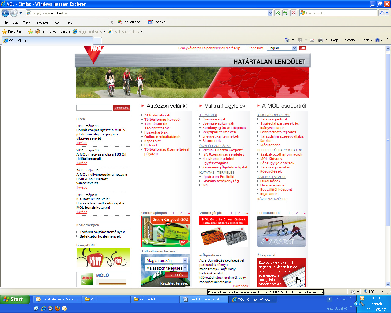Click Töltőállomás-kereső link

pos(162,120)
